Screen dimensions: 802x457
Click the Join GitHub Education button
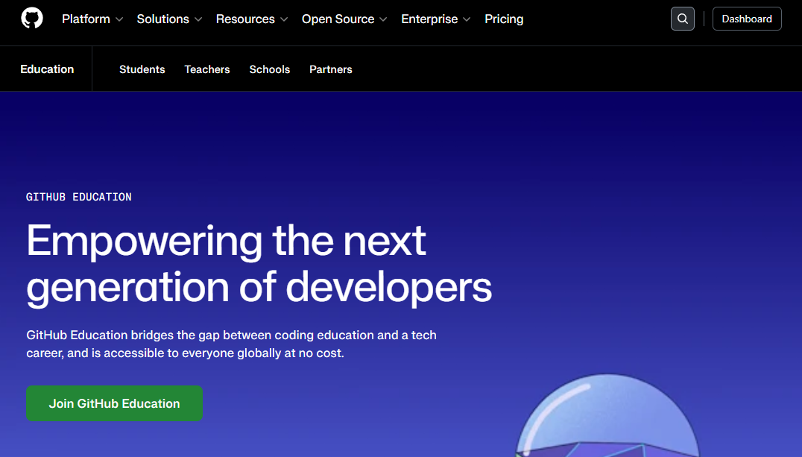tap(115, 403)
